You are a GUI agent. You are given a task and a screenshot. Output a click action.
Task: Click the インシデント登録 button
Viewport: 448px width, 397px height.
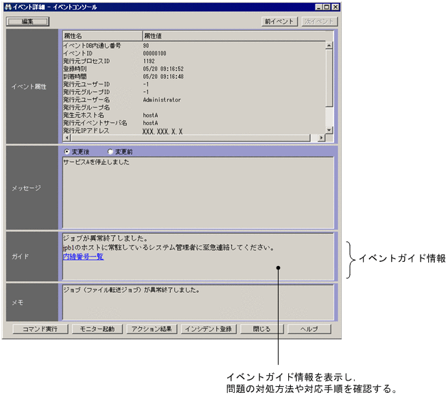tap(209, 329)
